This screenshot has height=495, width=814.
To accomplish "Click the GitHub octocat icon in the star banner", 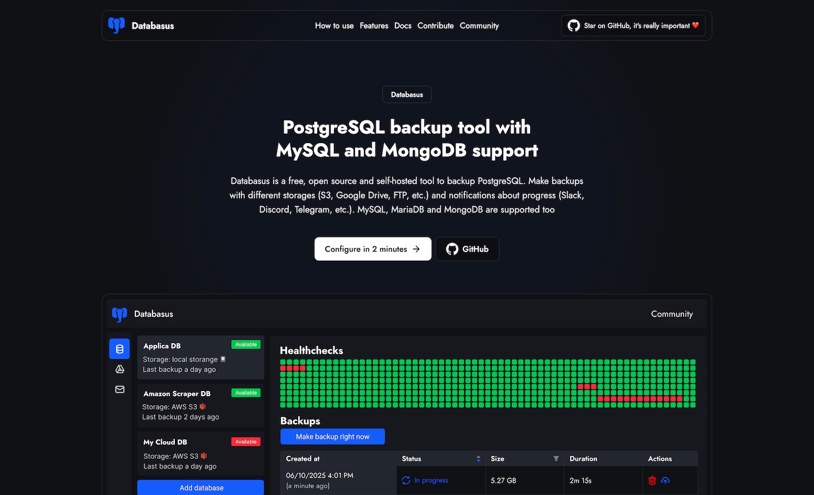I will click(x=574, y=26).
